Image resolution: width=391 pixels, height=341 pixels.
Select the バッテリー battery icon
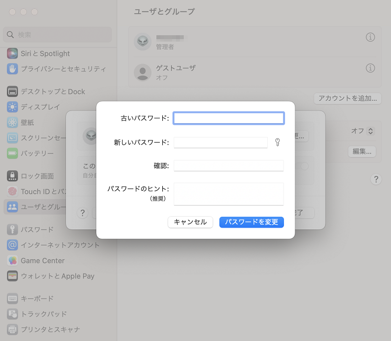(x=12, y=153)
